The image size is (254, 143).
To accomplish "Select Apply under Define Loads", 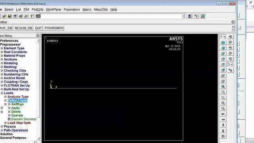I will coord(15,108).
